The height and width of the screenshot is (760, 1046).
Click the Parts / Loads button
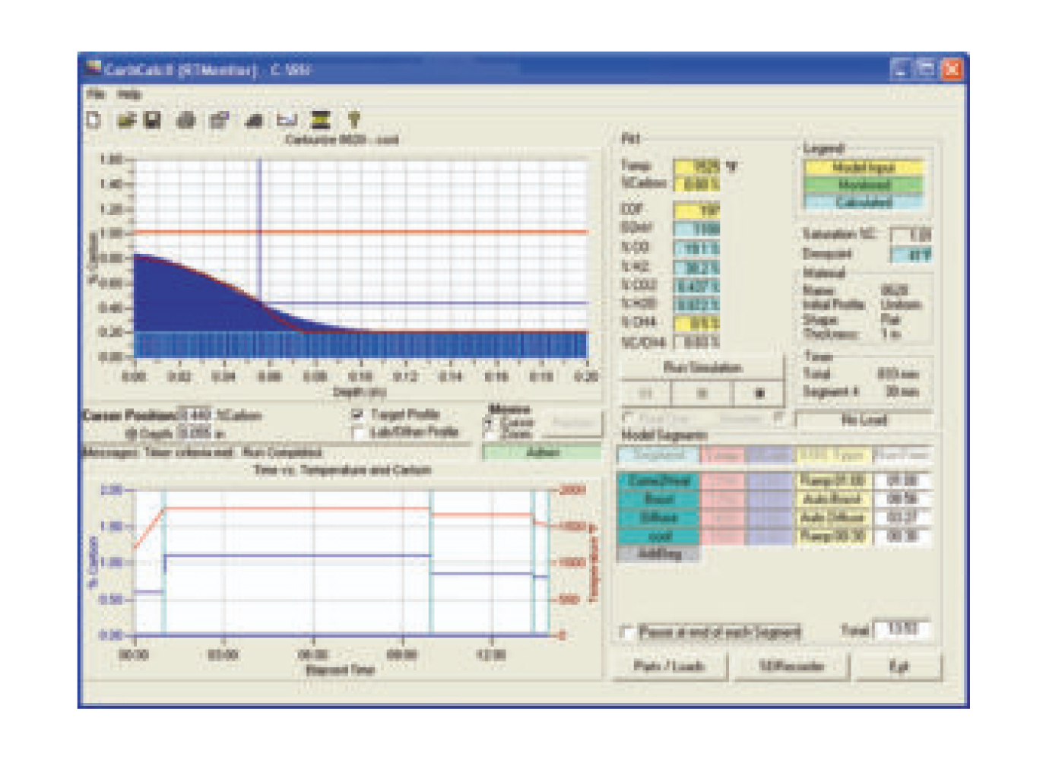(669, 667)
